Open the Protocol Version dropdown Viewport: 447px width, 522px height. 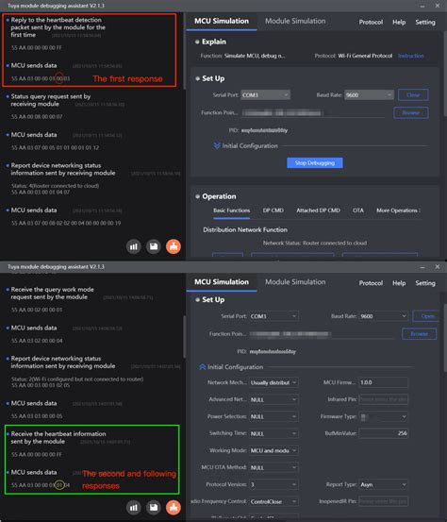pos(273,484)
